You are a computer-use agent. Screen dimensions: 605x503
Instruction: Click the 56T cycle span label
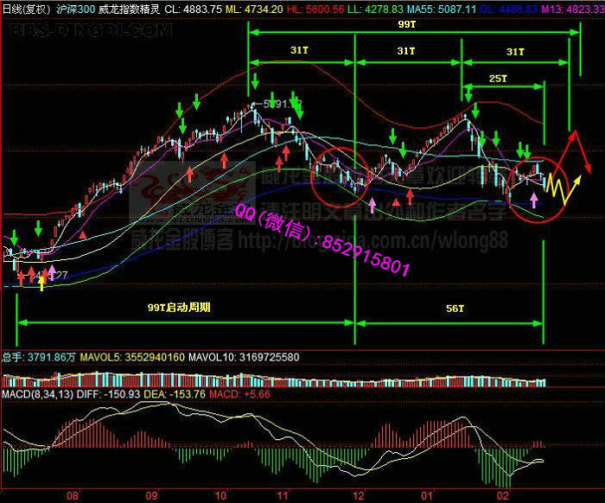[455, 308]
